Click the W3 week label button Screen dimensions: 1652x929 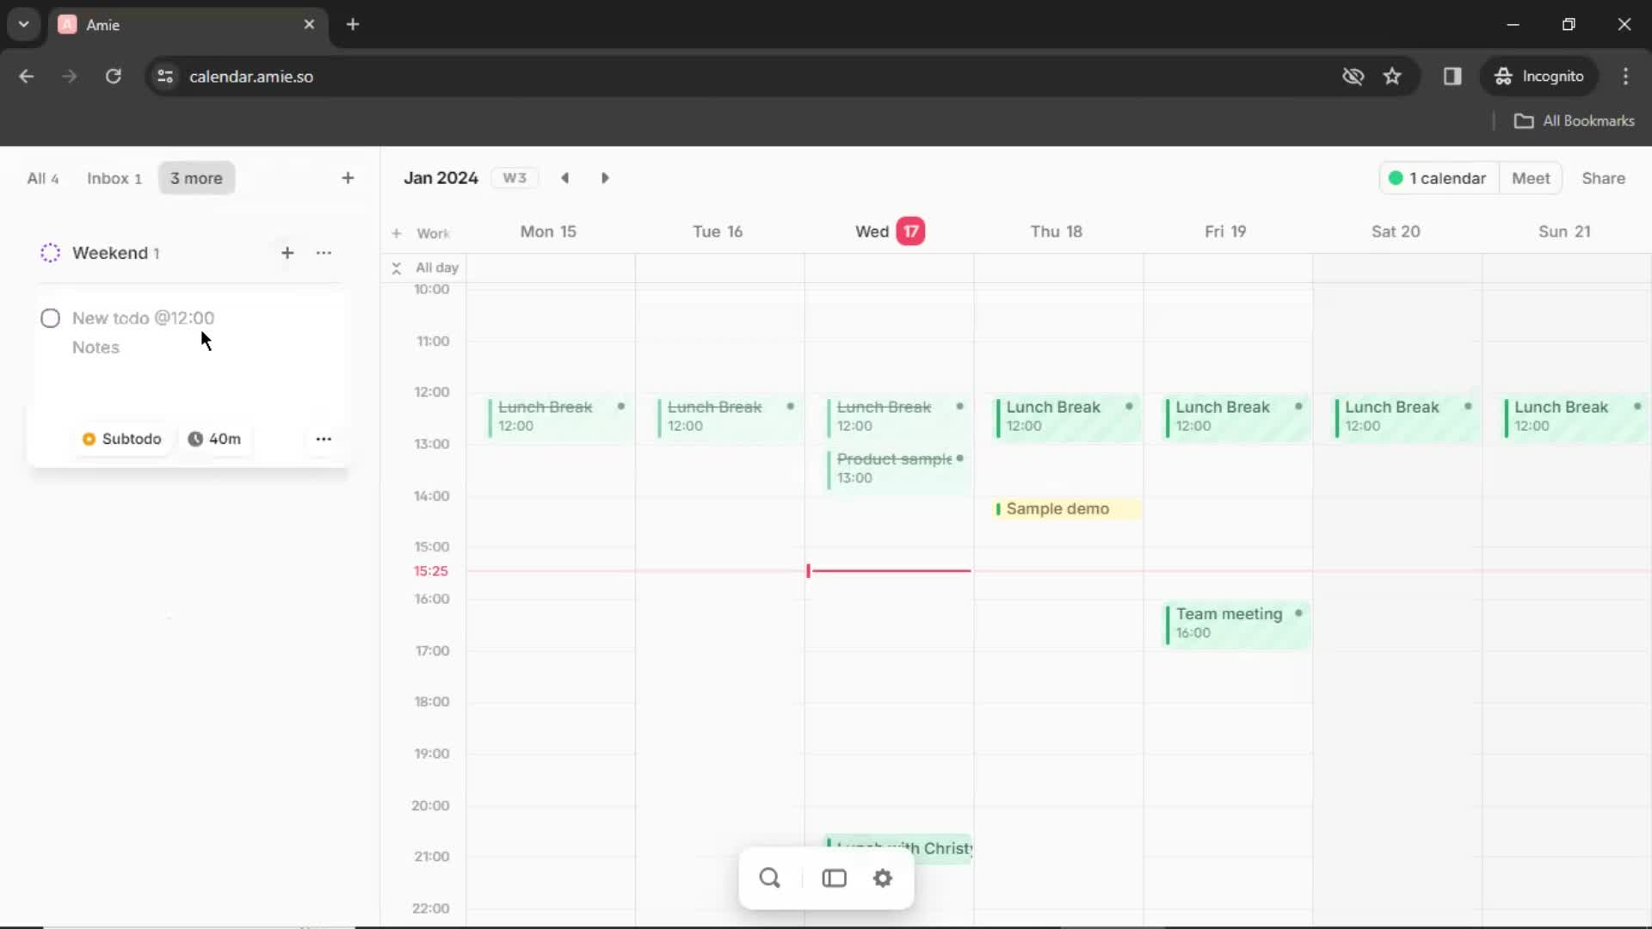tap(515, 178)
